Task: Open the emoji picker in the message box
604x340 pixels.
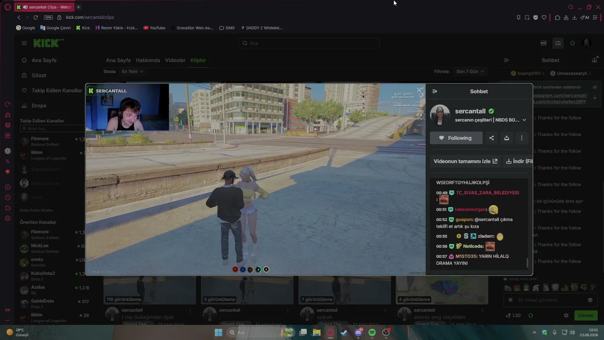Action: click(x=590, y=300)
